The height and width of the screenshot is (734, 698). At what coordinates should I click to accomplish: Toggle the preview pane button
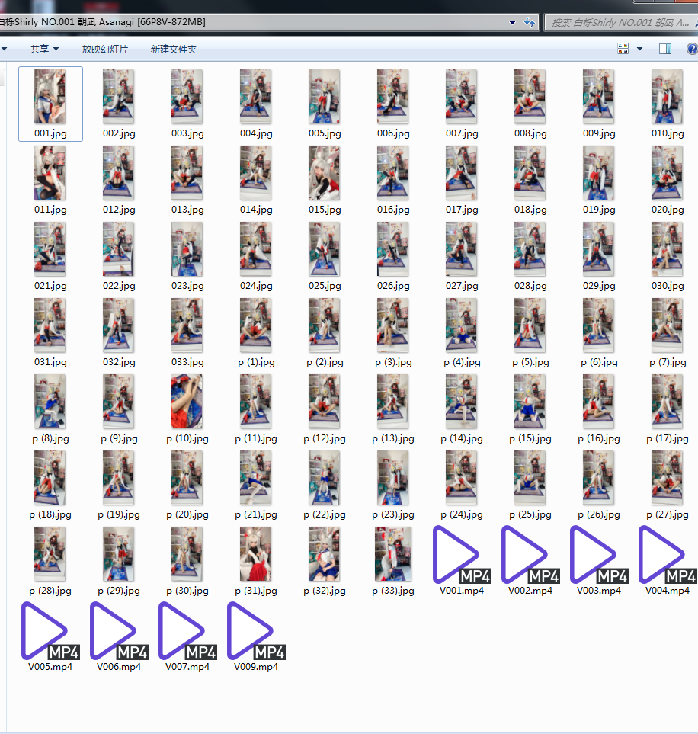(665, 49)
